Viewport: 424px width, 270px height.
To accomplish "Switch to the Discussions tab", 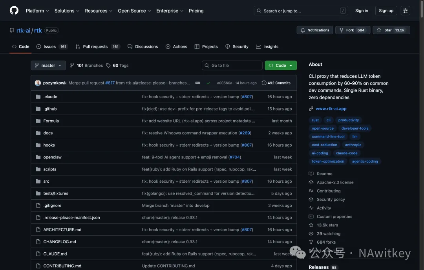I will 143,47.
